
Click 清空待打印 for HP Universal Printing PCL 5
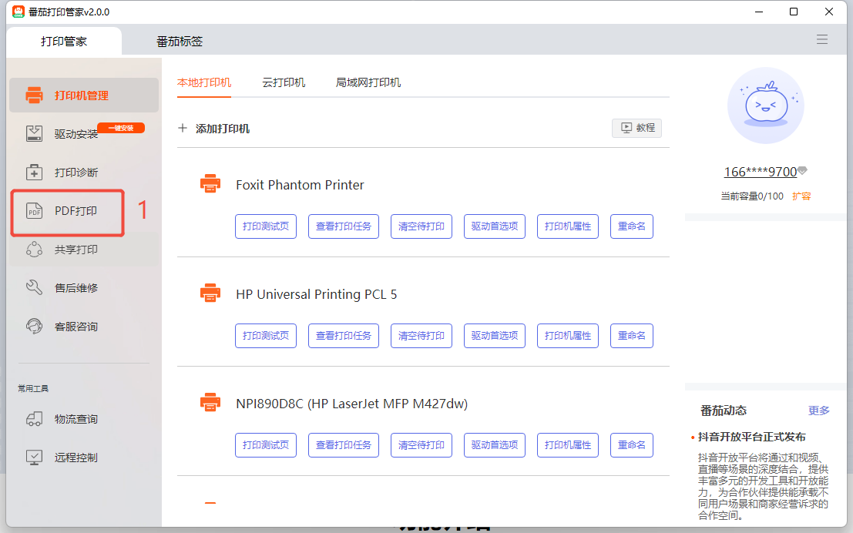click(x=421, y=336)
